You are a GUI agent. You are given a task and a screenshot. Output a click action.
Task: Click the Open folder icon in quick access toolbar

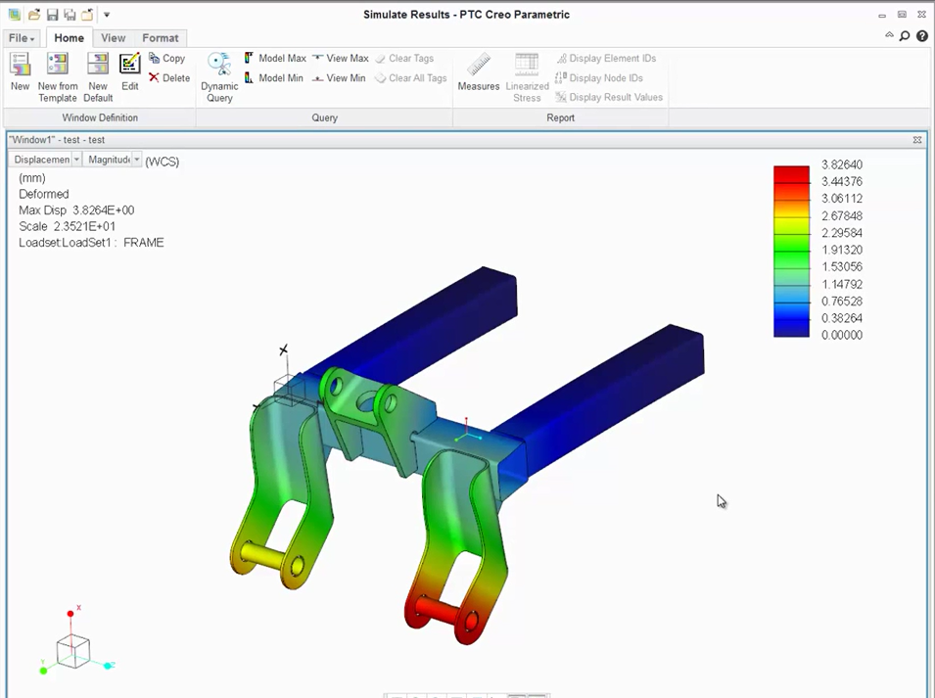point(34,15)
